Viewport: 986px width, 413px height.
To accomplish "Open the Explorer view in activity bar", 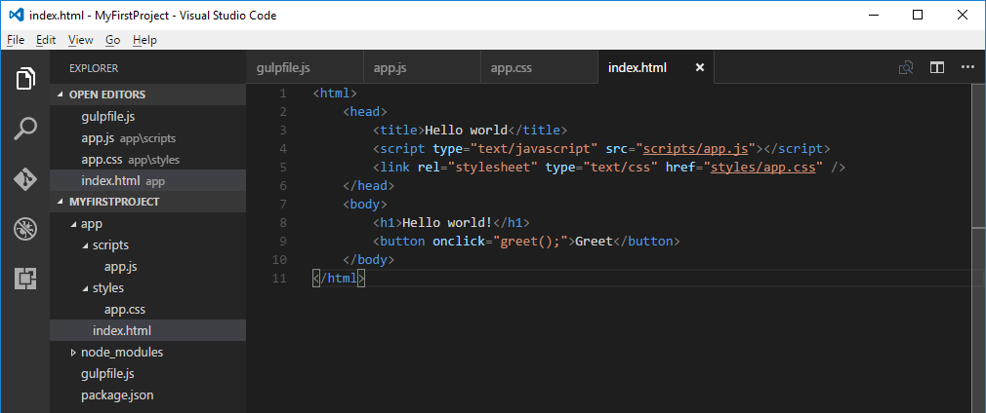I will tap(25, 79).
